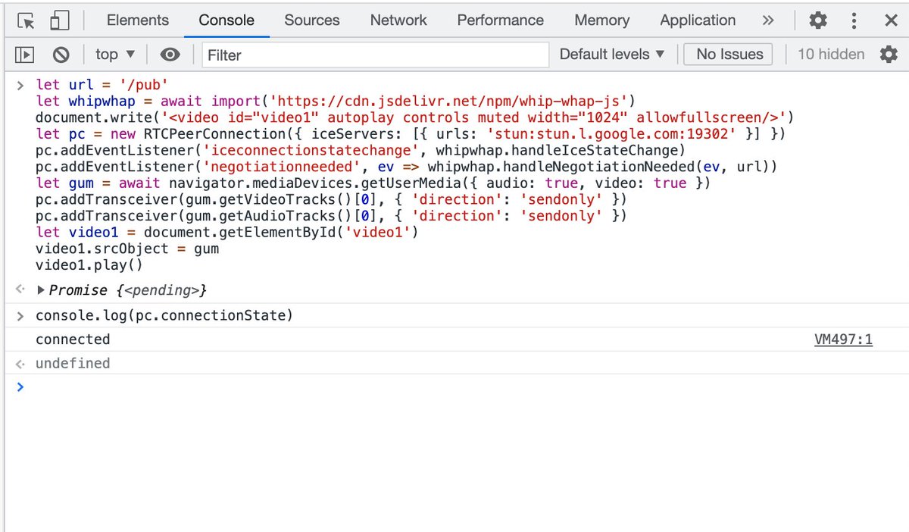Create a live expression with eye icon

pyautogui.click(x=170, y=55)
